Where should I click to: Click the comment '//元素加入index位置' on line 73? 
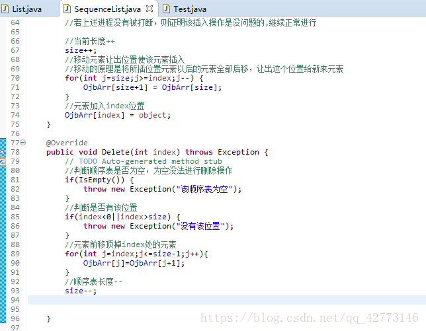[x=105, y=106]
